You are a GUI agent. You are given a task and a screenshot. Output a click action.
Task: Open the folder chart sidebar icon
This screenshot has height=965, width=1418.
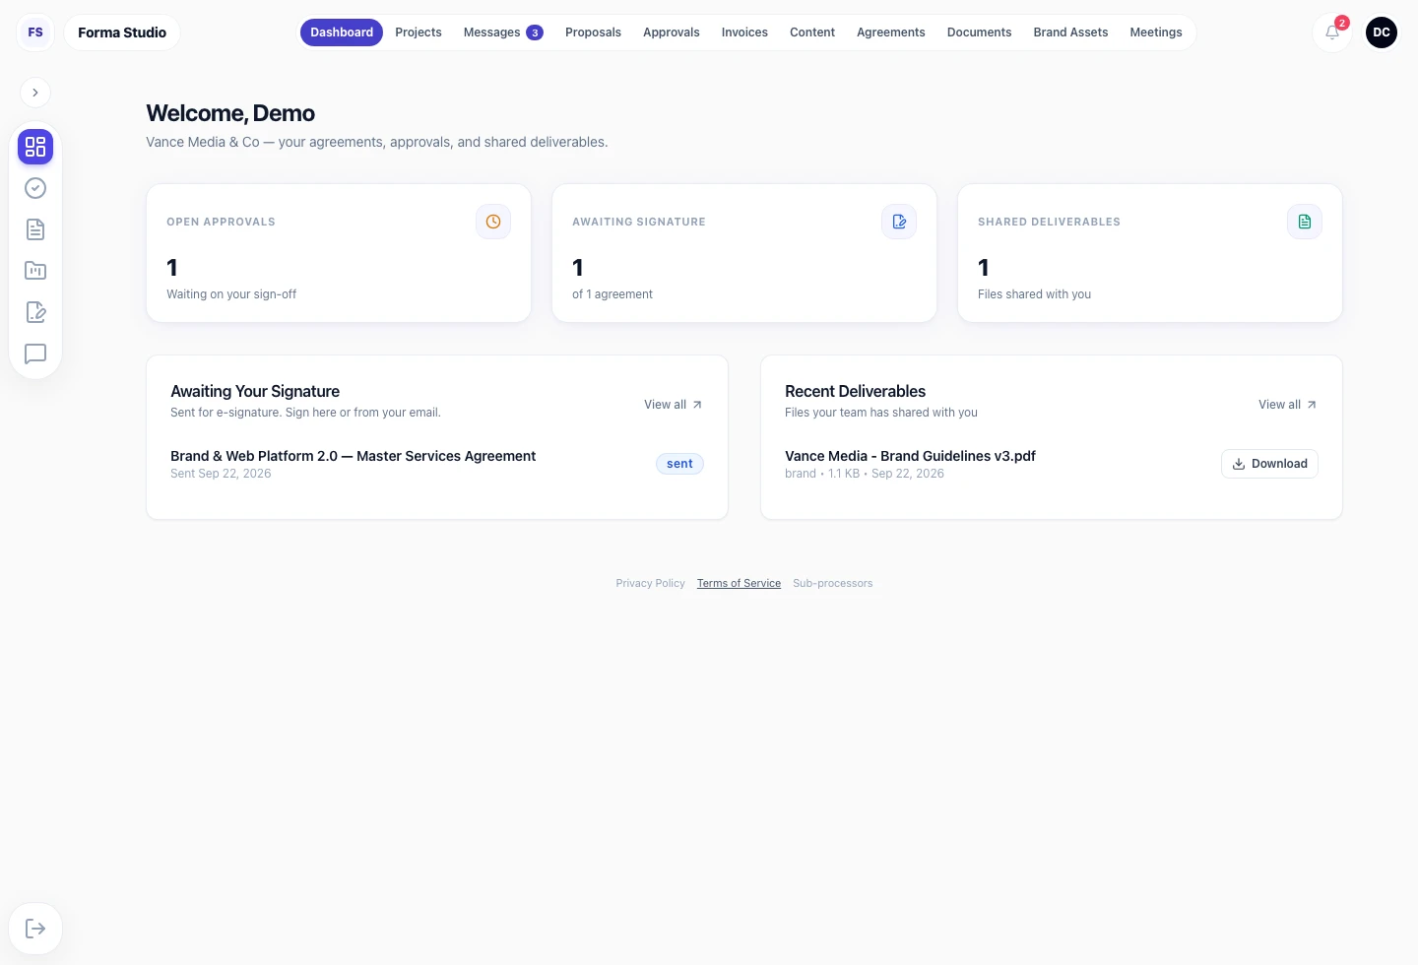[35, 271]
